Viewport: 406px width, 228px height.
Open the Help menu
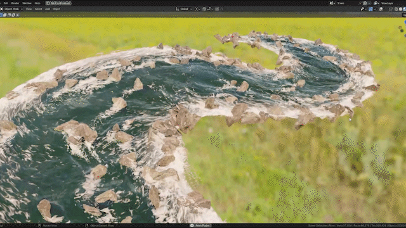(37, 3)
